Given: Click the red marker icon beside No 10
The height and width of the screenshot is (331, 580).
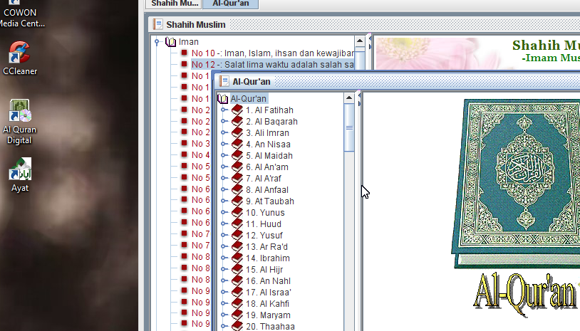Looking at the screenshot, I should [184, 53].
